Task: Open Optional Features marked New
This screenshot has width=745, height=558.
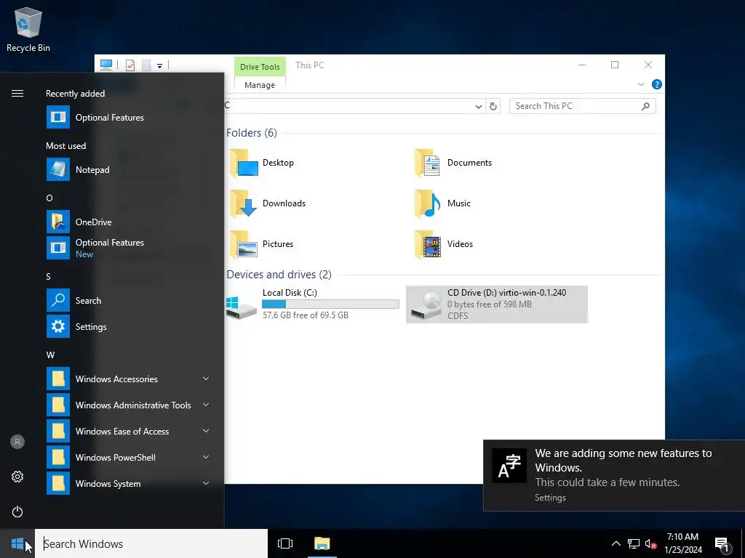Action: click(x=128, y=248)
